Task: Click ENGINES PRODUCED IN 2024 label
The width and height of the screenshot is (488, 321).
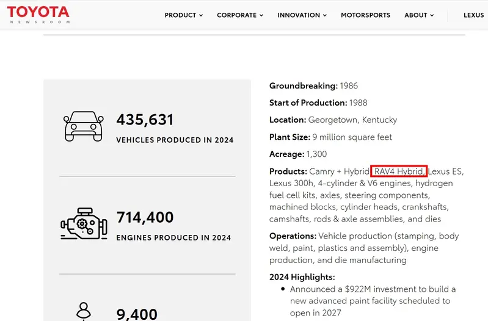Action: [x=173, y=238]
